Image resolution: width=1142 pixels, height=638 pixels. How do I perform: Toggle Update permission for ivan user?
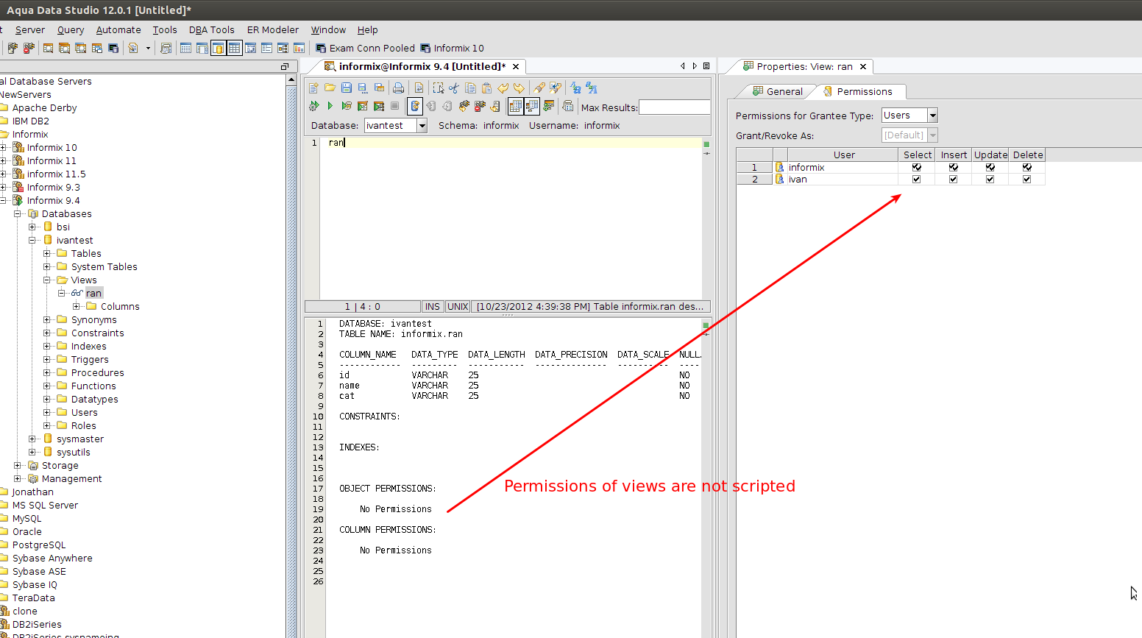tap(990, 179)
